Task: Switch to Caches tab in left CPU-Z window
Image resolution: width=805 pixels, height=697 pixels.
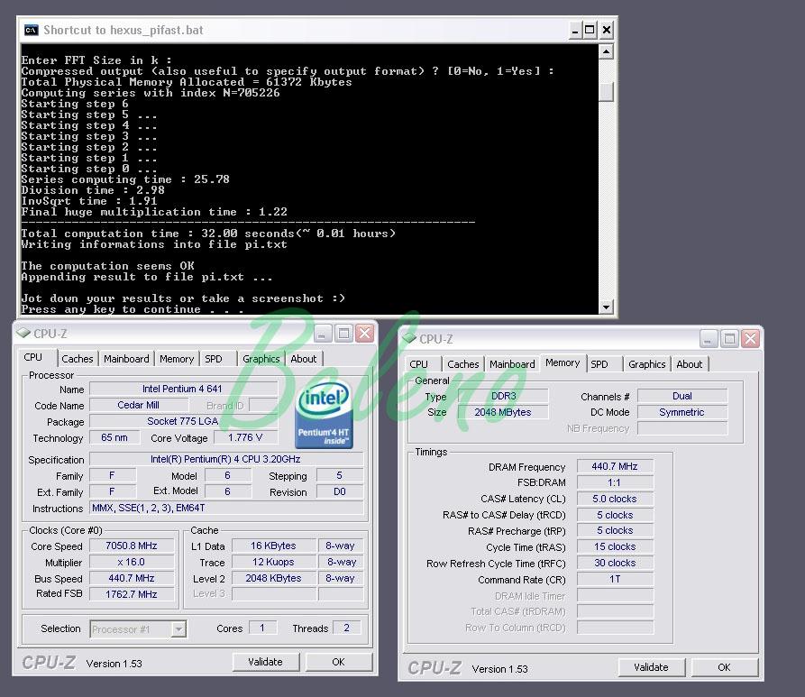Action: click(x=77, y=359)
